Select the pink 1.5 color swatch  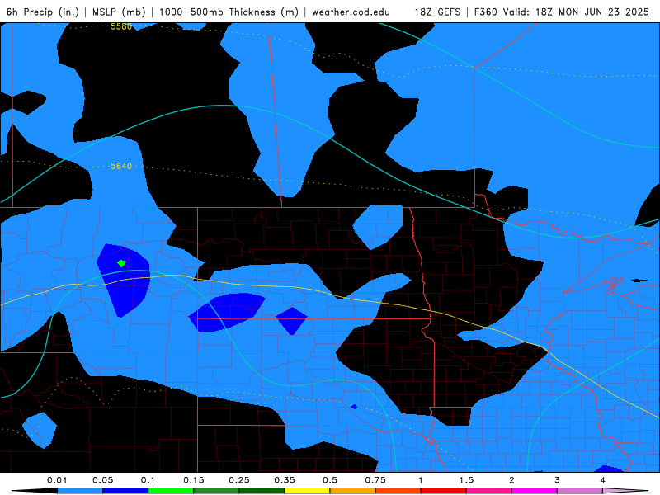(489, 491)
